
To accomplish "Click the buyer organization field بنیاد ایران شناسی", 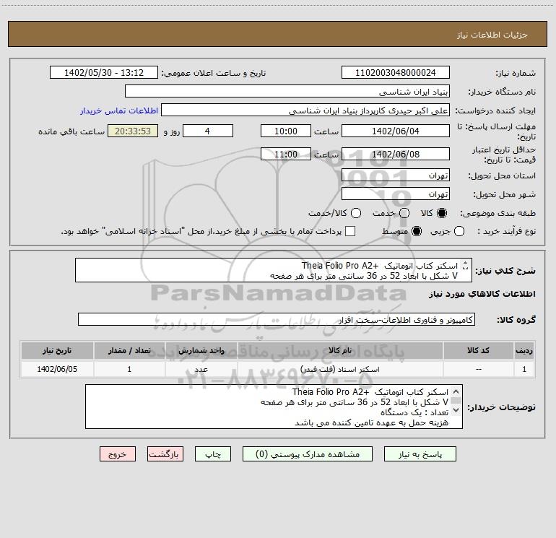I will click(287, 92).
